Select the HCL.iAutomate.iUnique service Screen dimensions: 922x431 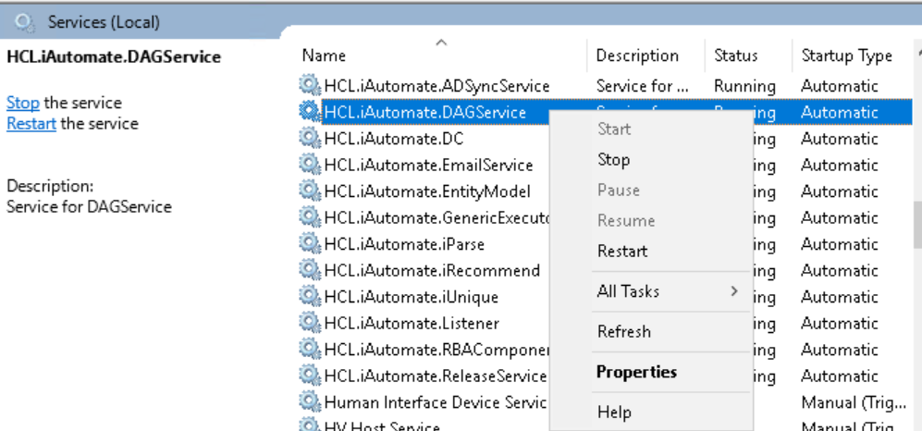(x=411, y=297)
